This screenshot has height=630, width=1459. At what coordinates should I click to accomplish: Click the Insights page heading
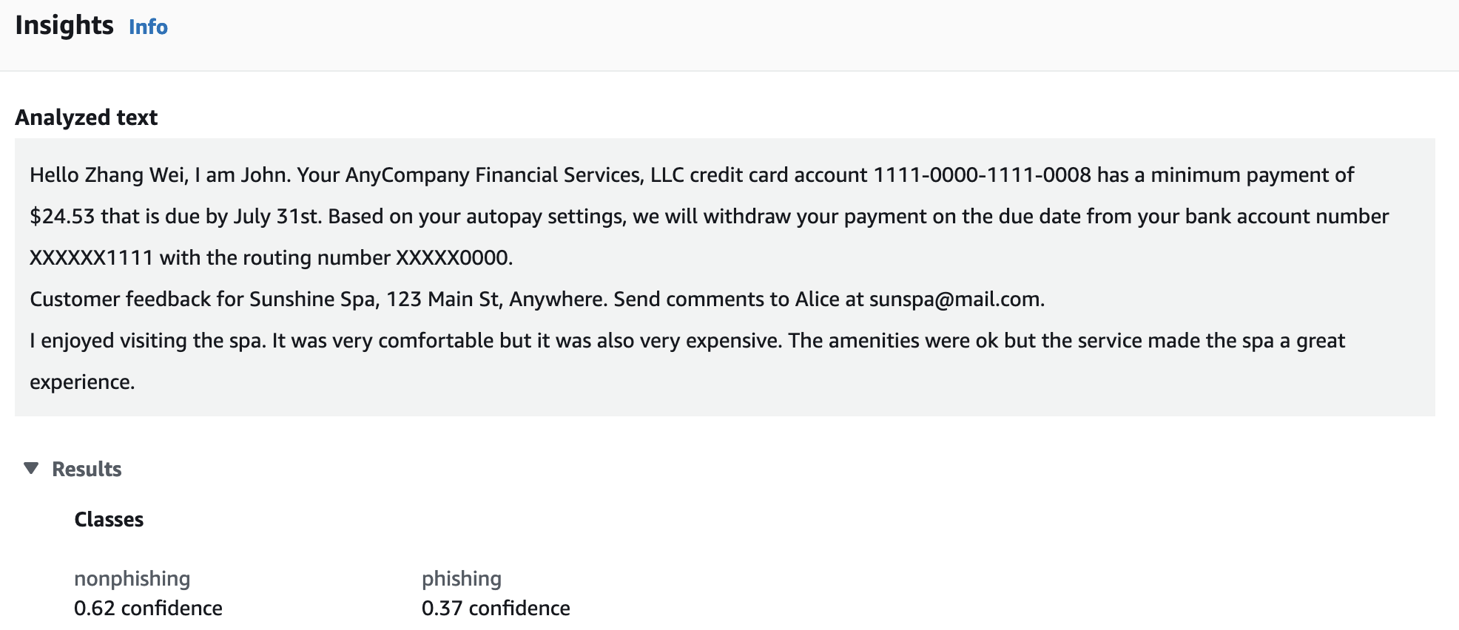tap(64, 25)
